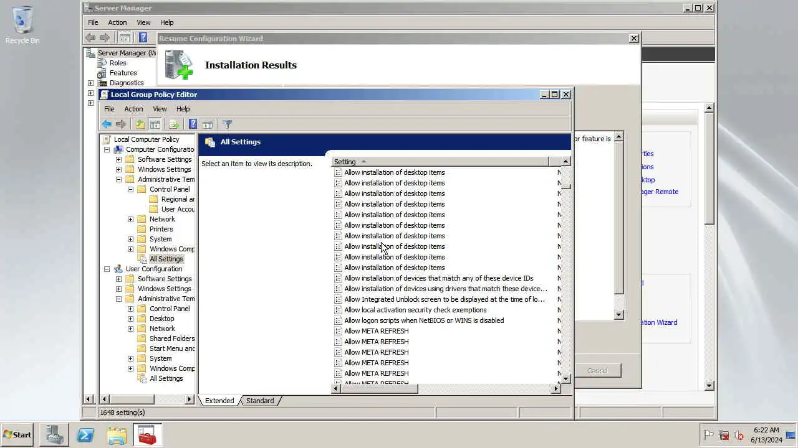Screen dimensions: 798x448
Task: Switch to the Extended tab
Action: [219, 401]
